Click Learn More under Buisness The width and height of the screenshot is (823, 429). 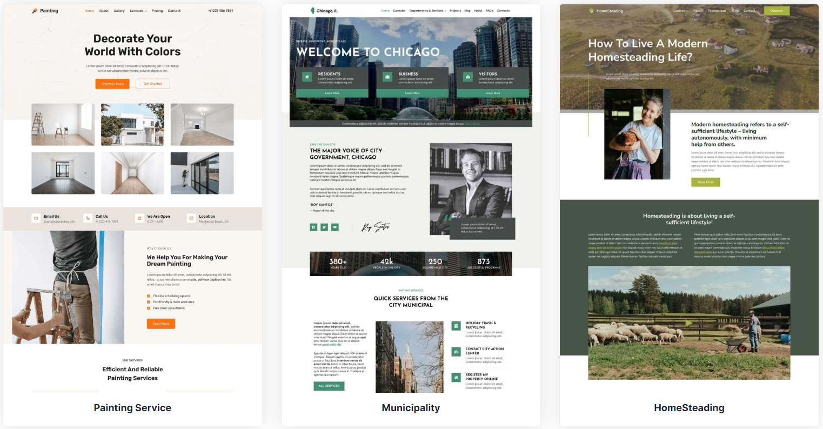click(x=412, y=93)
